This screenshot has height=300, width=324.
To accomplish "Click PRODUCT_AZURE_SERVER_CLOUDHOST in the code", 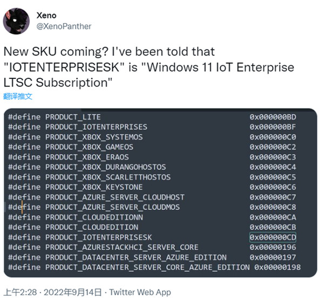I will point(114,197).
